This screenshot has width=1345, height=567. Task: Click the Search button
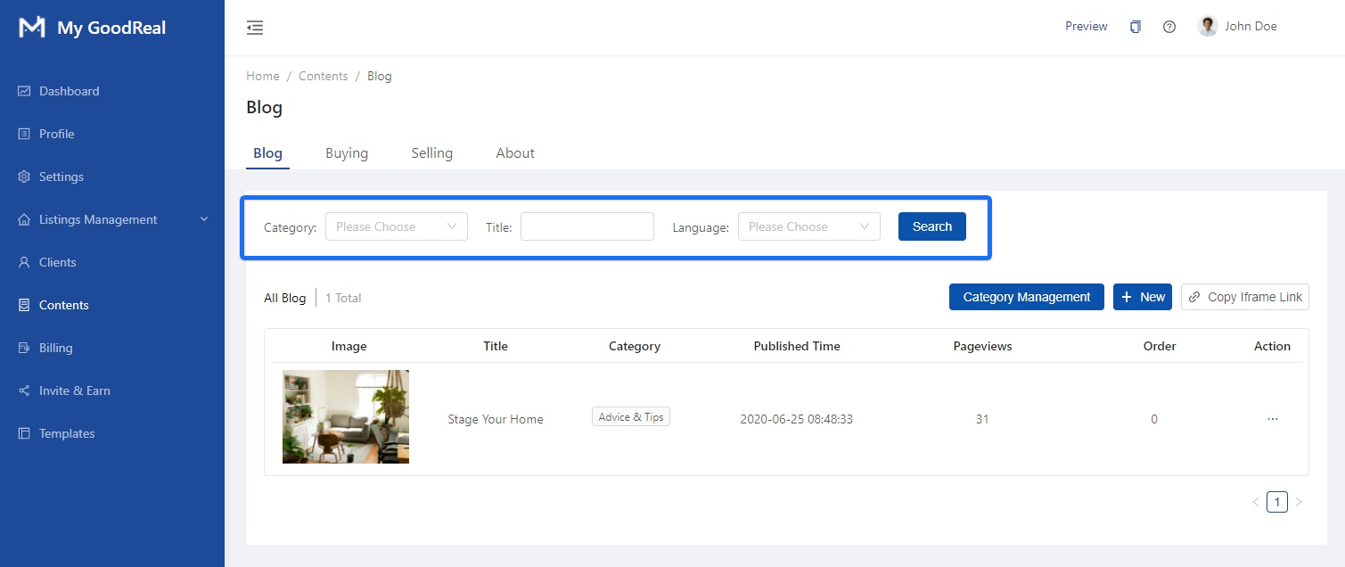[x=931, y=226]
